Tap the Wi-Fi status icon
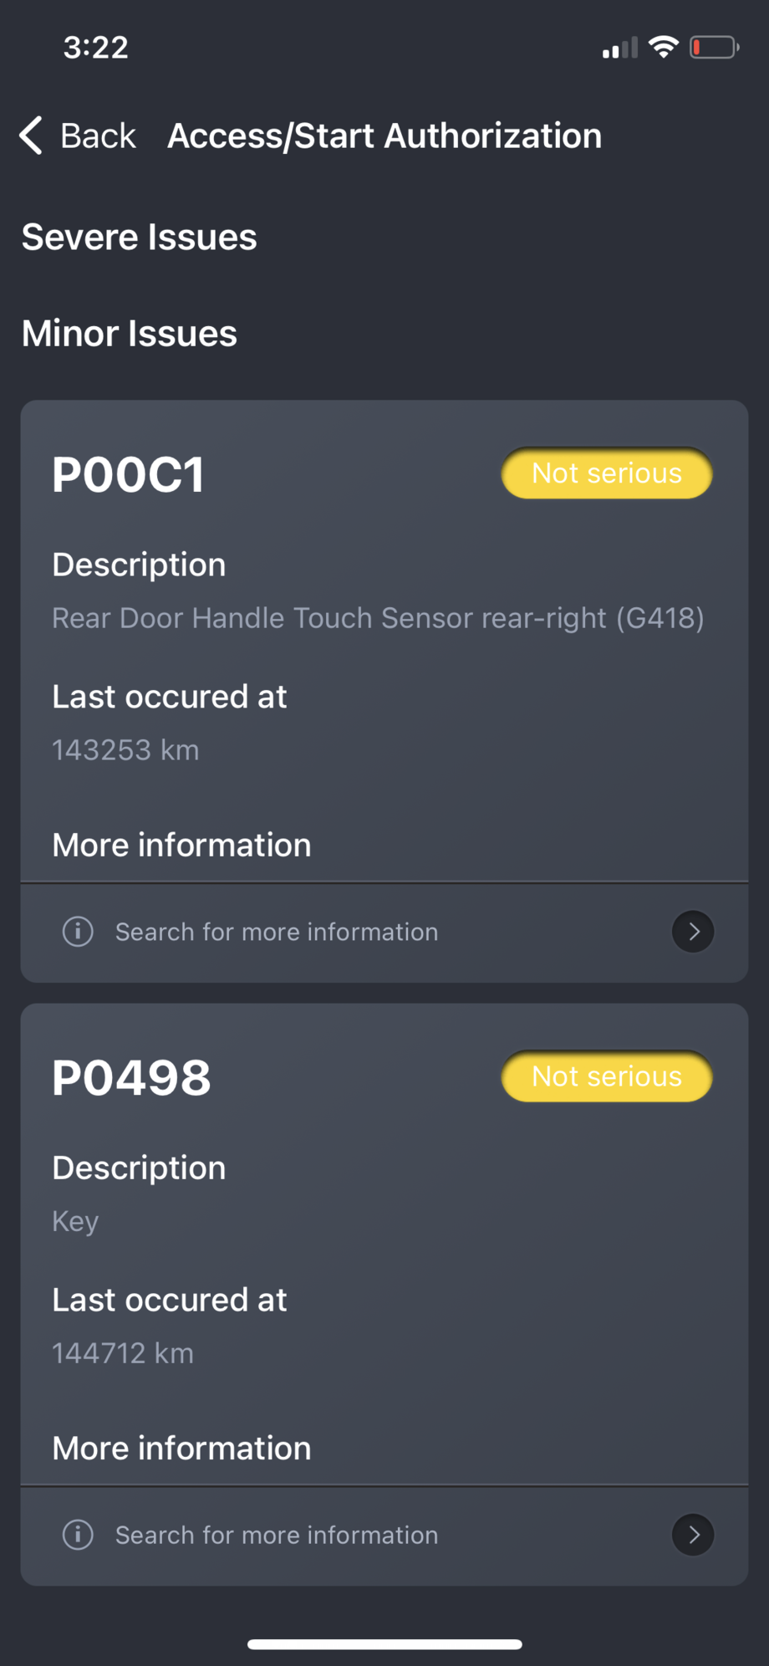Screen dimensions: 769x1666 (x=663, y=48)
